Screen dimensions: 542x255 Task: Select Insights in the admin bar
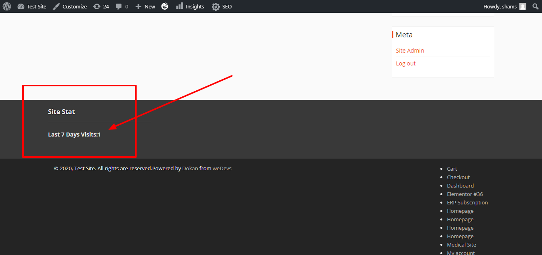tap(194, 6)
